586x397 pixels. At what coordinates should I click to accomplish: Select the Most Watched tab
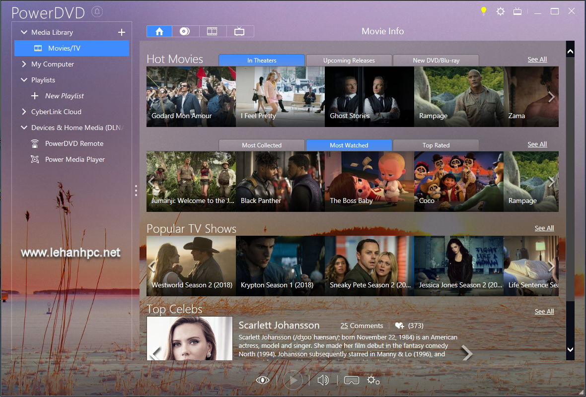point(349,145)
